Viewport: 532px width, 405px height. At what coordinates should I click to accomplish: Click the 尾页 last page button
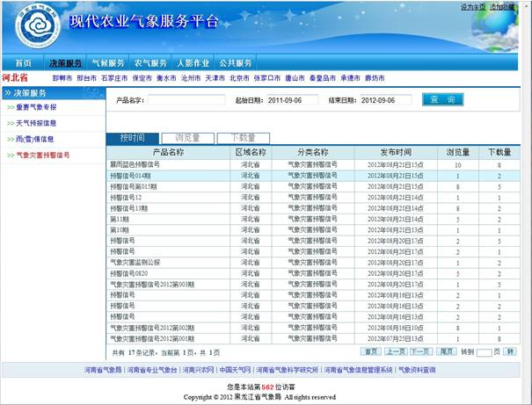[447, 351]
